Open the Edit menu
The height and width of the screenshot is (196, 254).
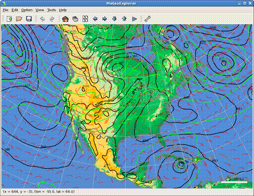click(15, 10)
